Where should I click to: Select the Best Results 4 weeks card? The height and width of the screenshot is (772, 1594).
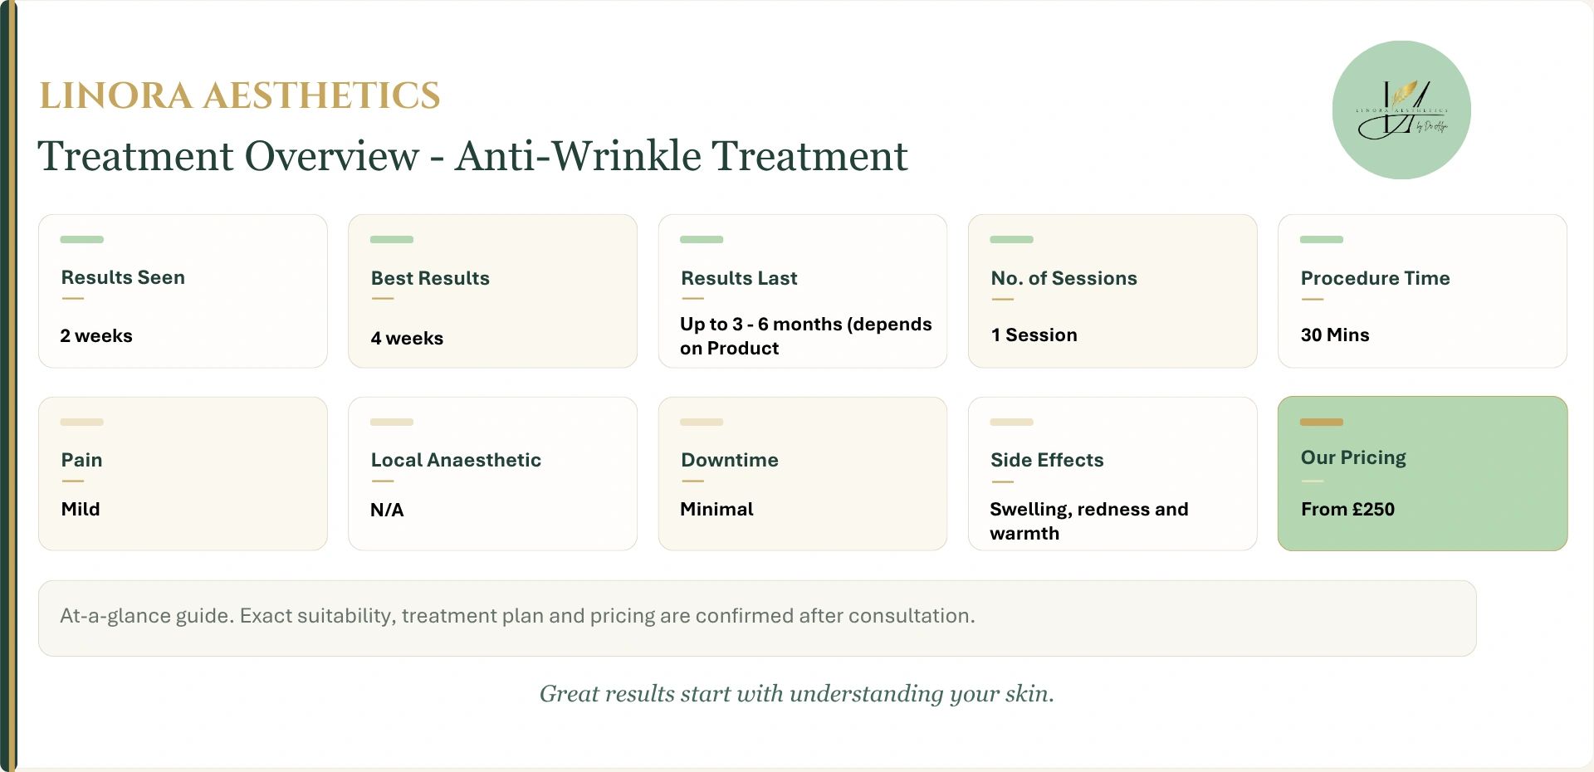click(x=492, y=291)
